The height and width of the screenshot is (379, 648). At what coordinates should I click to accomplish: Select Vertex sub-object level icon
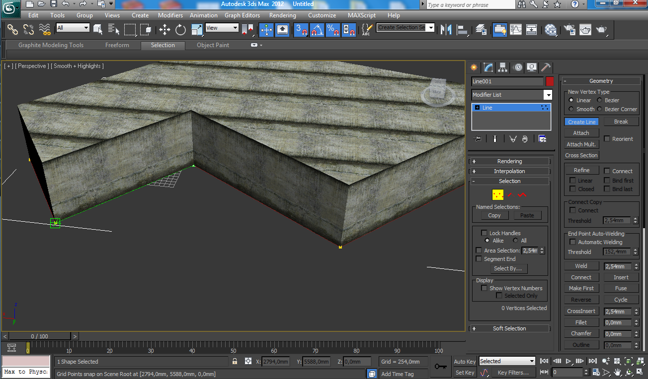click(497, 195)
